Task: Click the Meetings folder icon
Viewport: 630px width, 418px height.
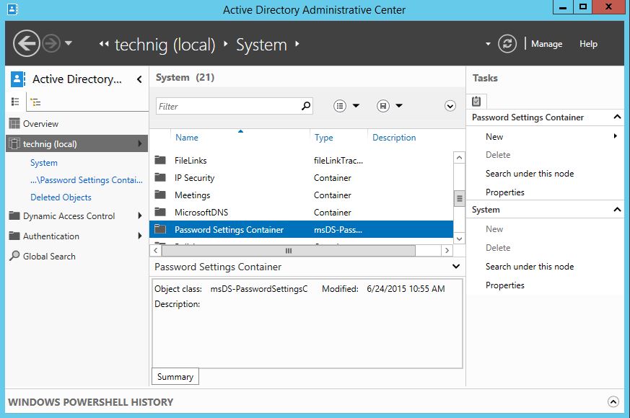Action: 160,195
